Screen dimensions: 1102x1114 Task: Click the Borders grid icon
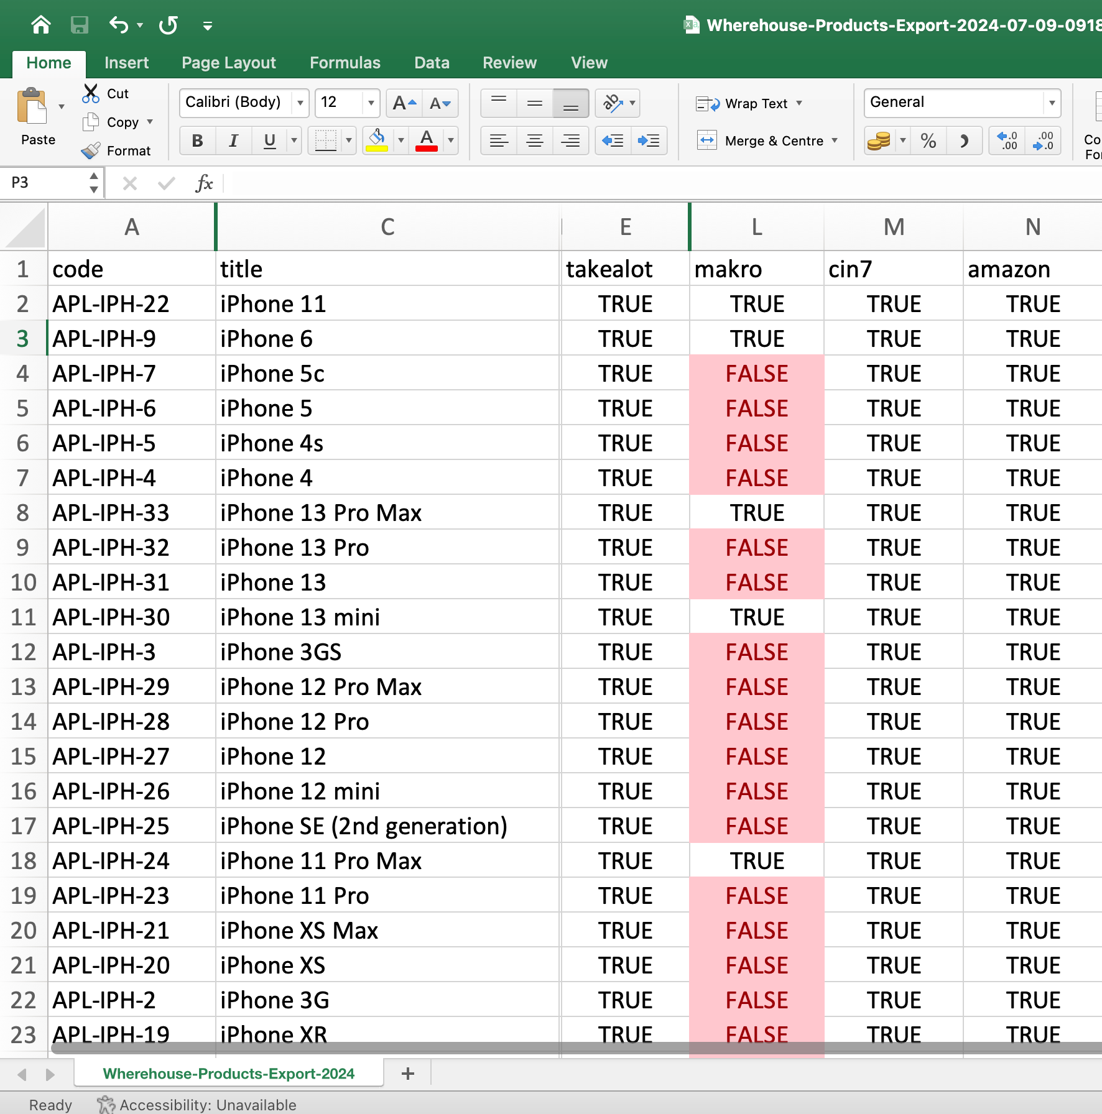325,140
